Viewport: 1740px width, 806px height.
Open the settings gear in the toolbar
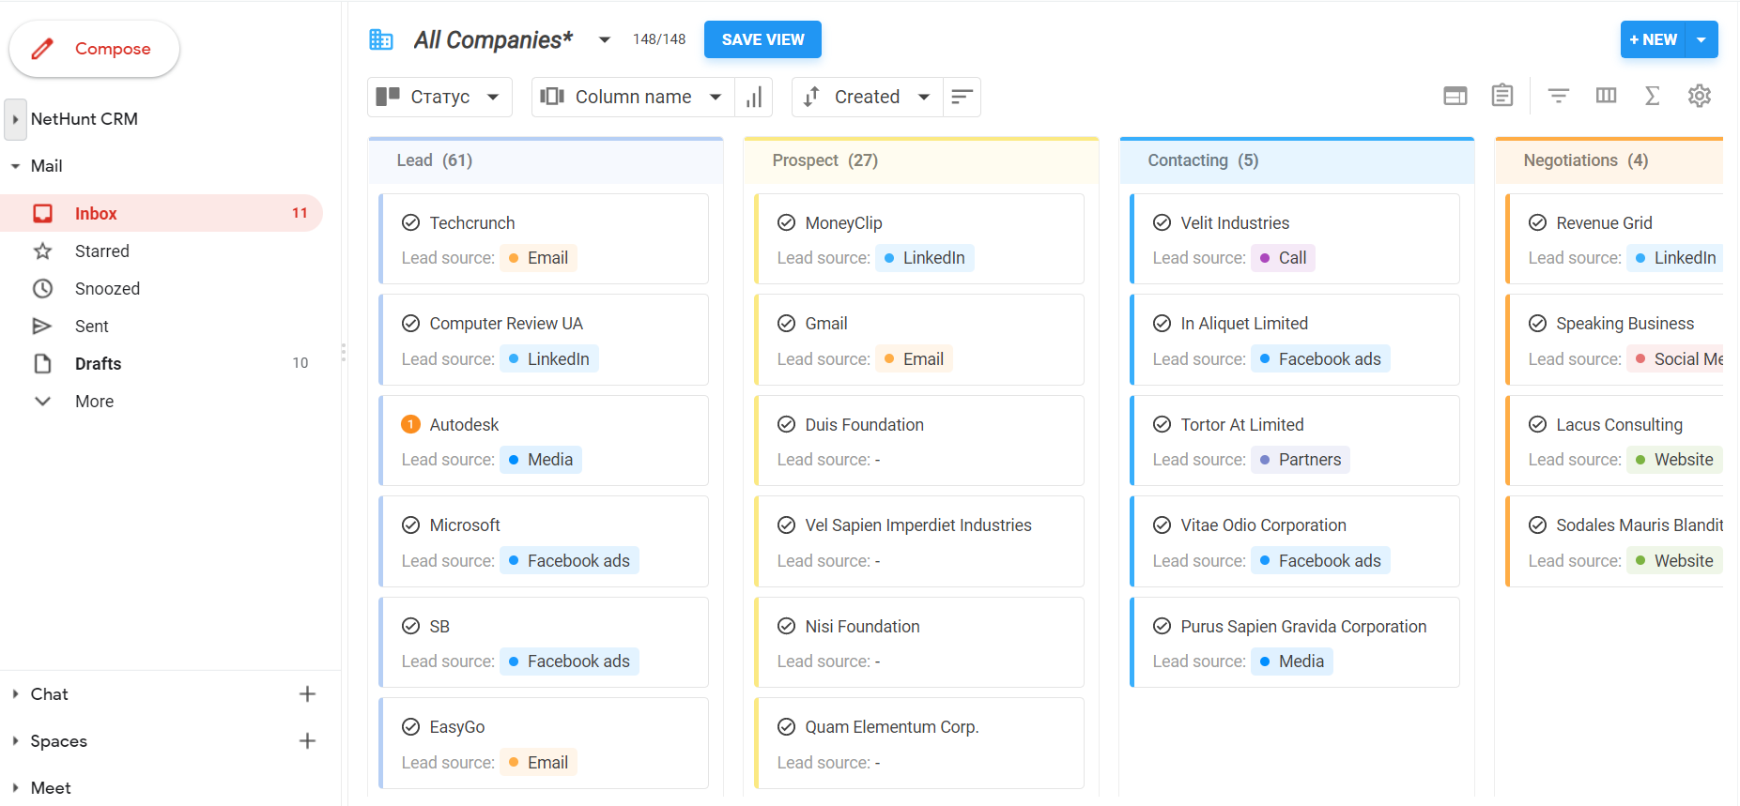click(1699, 96)
